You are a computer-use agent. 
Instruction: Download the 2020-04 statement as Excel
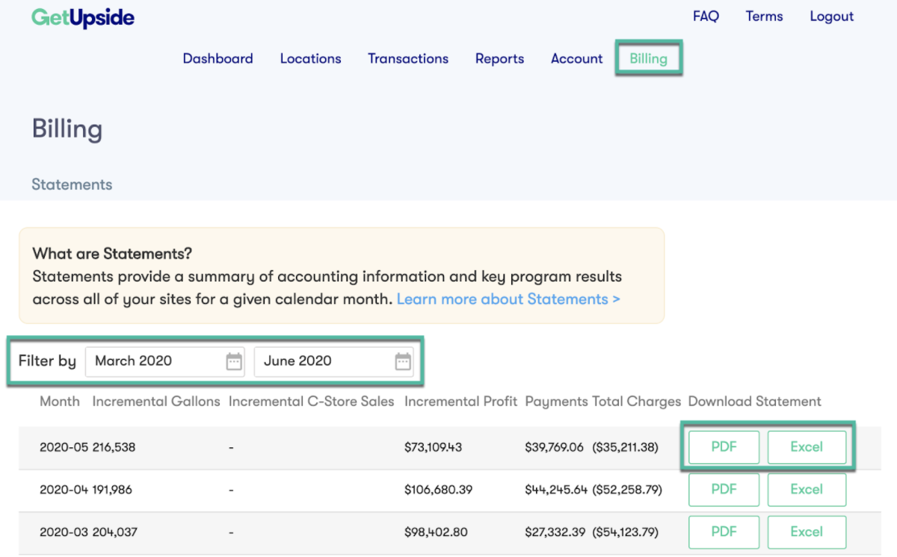(807, 489)
